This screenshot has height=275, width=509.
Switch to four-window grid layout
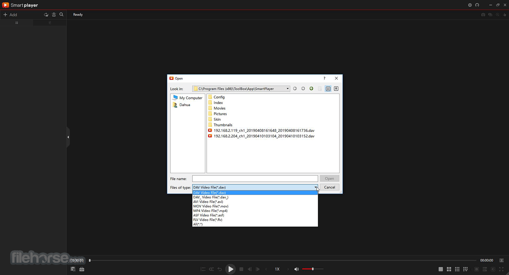[x=449, y=269]
